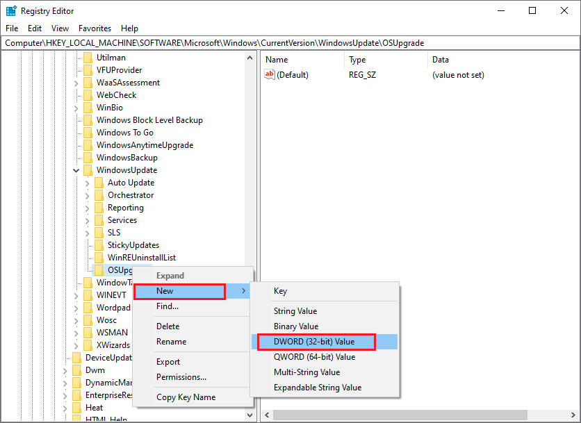581x423 pixels.
Task: Open the File menu
Action: click(12, 28)
